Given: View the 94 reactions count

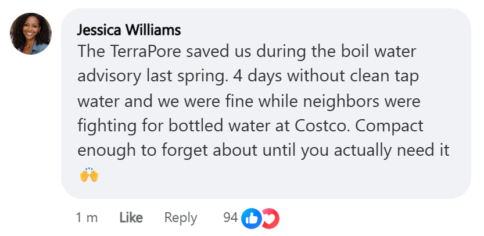Looking at the screenshot, I should (x=230, y=218).
